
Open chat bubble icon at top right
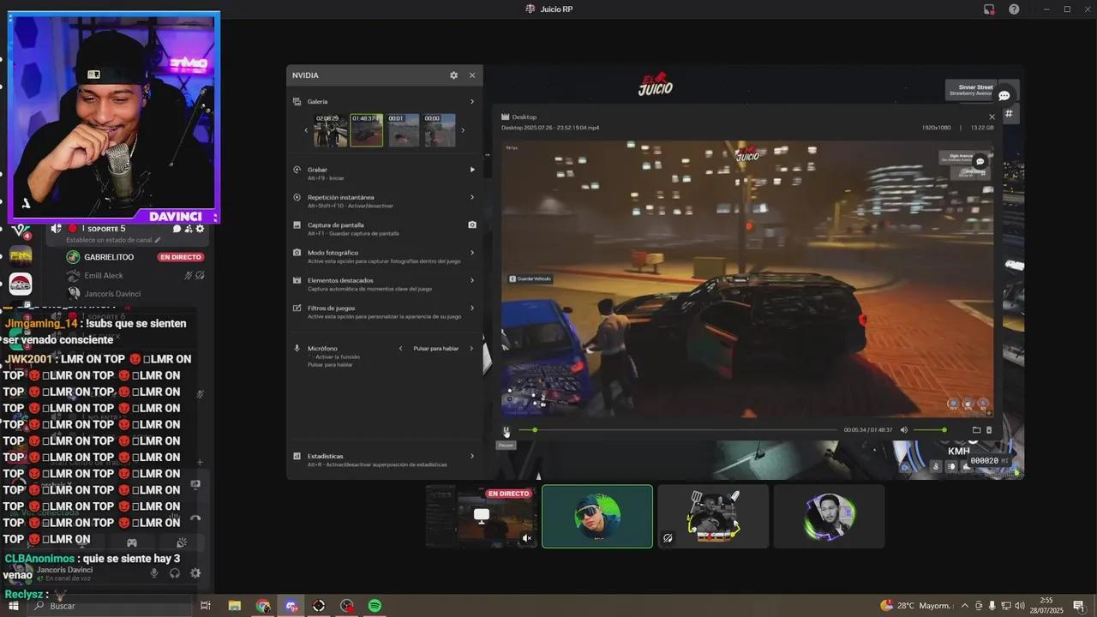(x=1004, y=96)
